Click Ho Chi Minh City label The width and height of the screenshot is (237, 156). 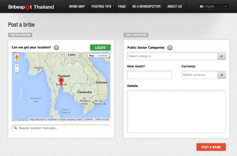pos(100,102)
